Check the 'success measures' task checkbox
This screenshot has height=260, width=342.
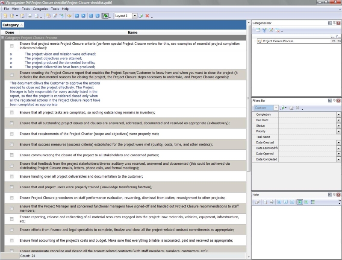click(x=12, y=145)
